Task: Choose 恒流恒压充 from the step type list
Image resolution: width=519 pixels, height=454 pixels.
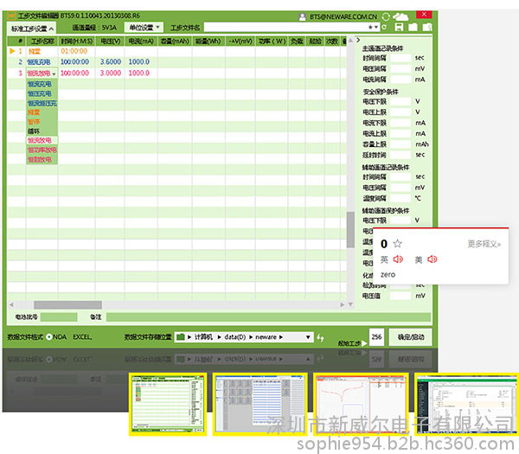Action: pos(41,103)
